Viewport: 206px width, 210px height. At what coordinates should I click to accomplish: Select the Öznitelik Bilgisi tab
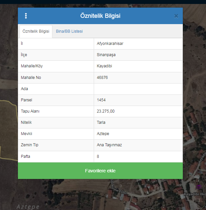pyautogui.click(x=36, y=31)
